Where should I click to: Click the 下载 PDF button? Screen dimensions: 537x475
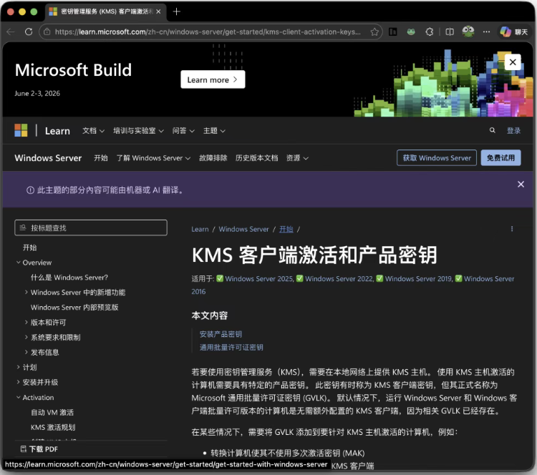pos(39,449)
